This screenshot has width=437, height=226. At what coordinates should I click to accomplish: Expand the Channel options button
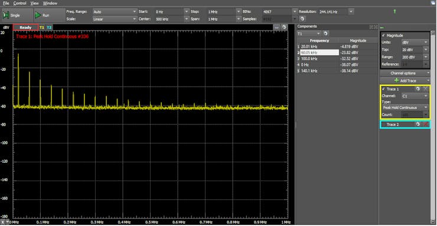pos(405,73)
